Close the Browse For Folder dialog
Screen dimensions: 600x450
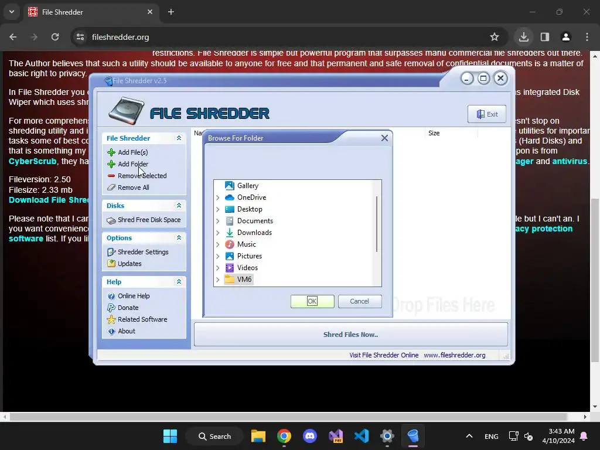tap(384, 138)
